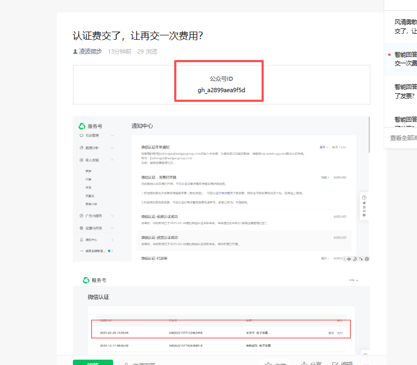This screenshot has width=417, height=365.
Task: Click the 分享 share icon
Action: pyautogui.click(x=304, y=363)
